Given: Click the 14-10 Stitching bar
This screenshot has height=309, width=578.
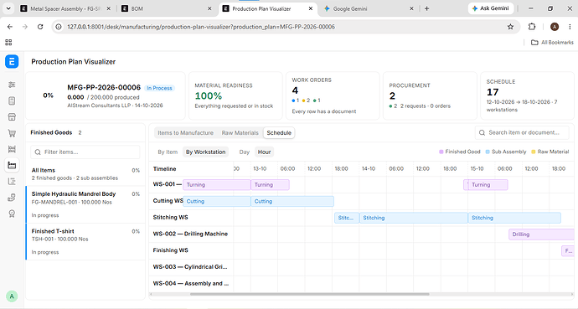Looking at the screenshot, I should pyautogui.click(x=414, y=218).
